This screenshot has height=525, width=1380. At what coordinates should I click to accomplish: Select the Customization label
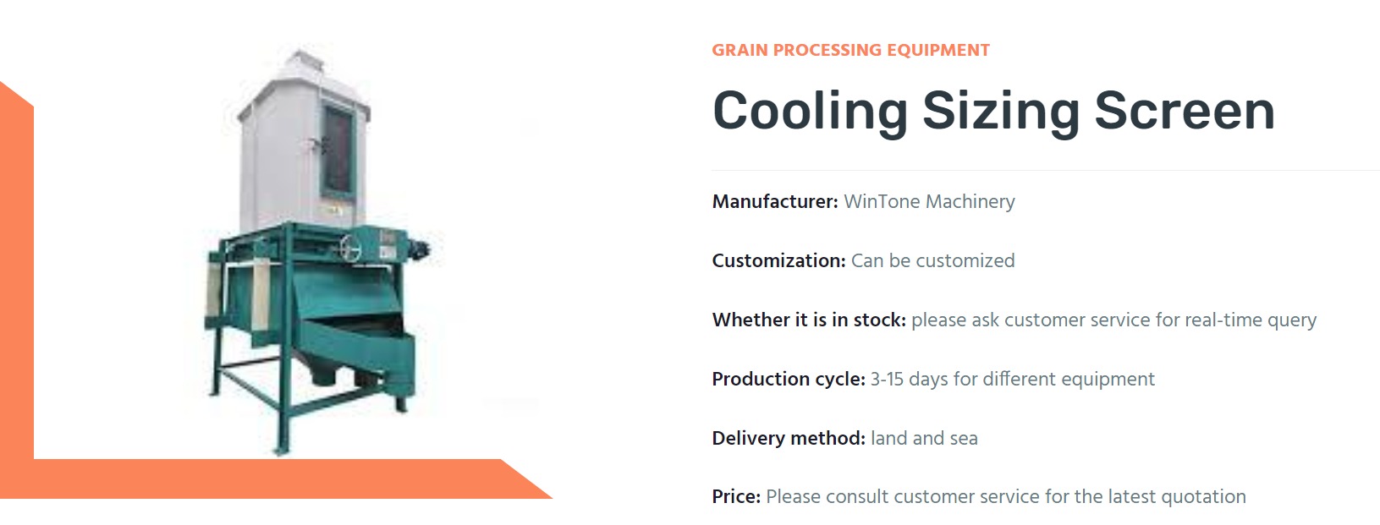coord(778,261)
